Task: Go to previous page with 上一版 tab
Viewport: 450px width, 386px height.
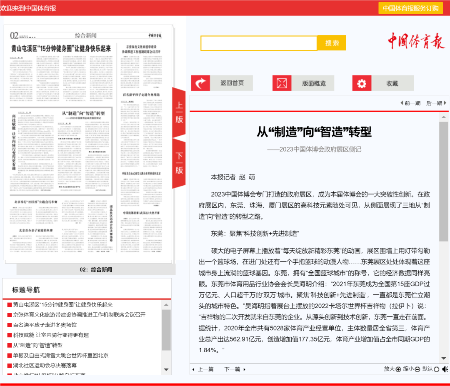Action: coord(179,112)
